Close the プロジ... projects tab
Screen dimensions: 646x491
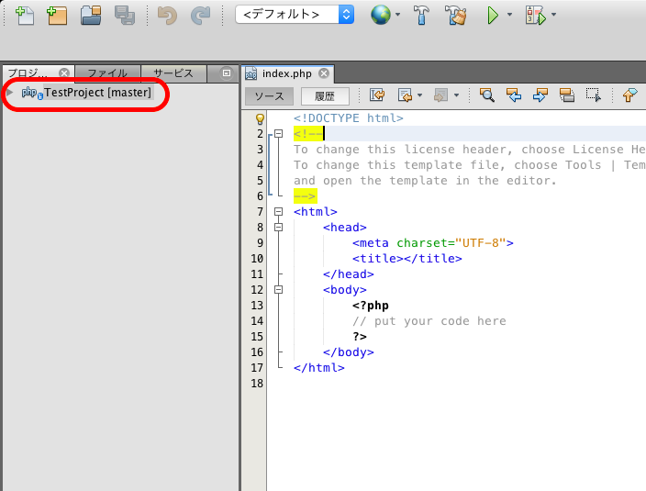click(64, 73)
